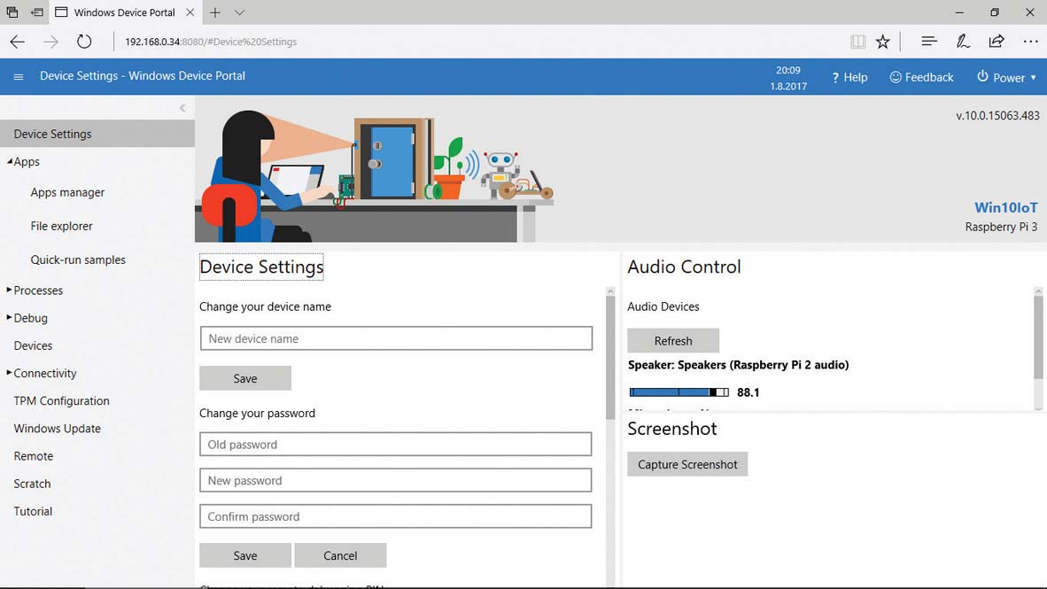1047x589 pixels.
Task: Expand the Debug section
Action: [10, 317]
